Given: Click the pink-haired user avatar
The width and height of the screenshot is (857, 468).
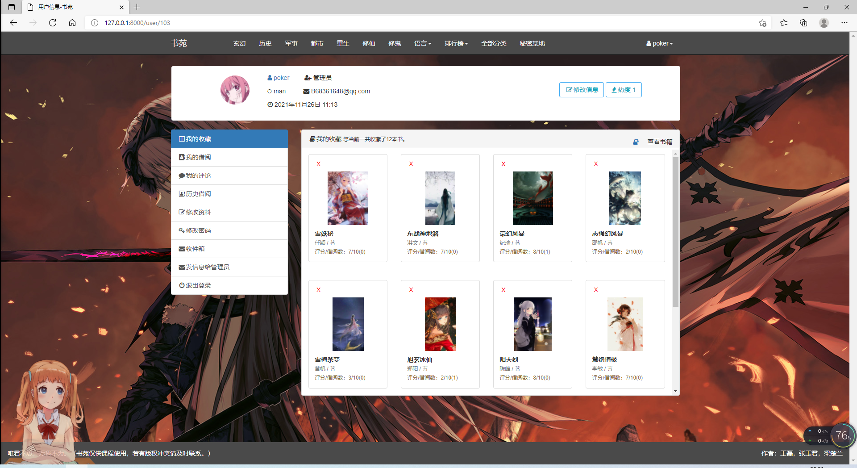Looking at the screenshot, I should [x=235, y=90].
